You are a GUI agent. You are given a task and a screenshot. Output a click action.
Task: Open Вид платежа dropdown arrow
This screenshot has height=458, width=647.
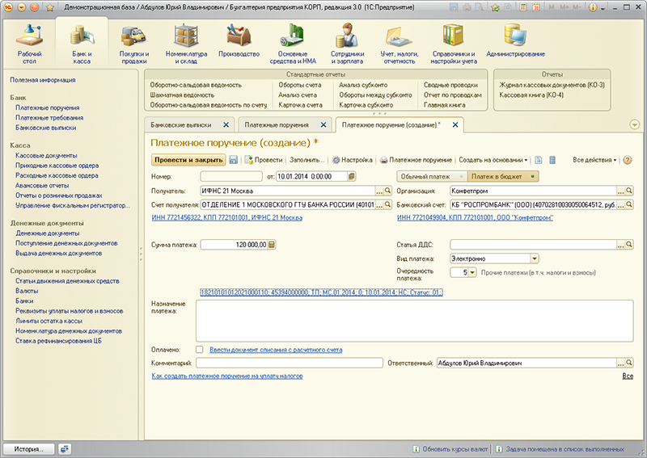click(x=535, y=258)
